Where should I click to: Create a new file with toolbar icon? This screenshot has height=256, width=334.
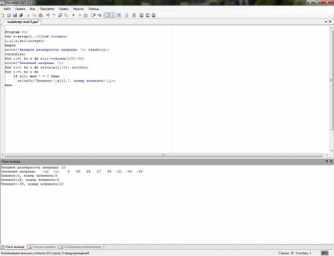pos(3,15)
